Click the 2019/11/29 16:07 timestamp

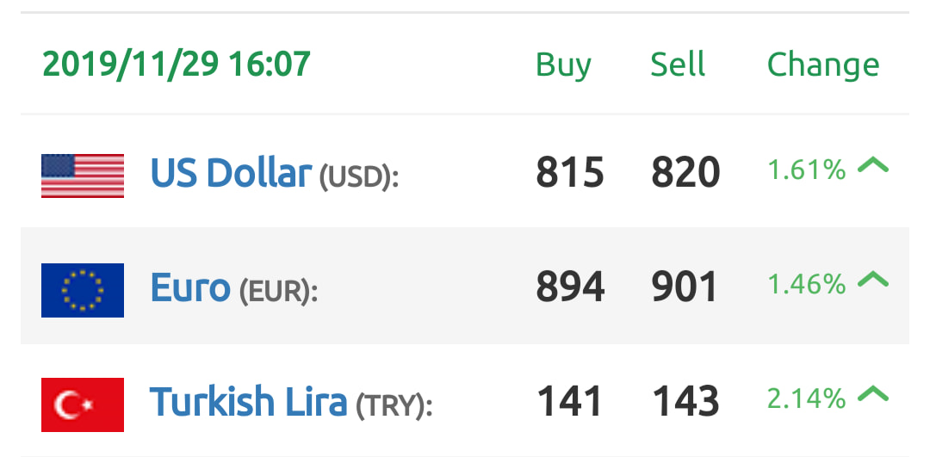(177, 65)
